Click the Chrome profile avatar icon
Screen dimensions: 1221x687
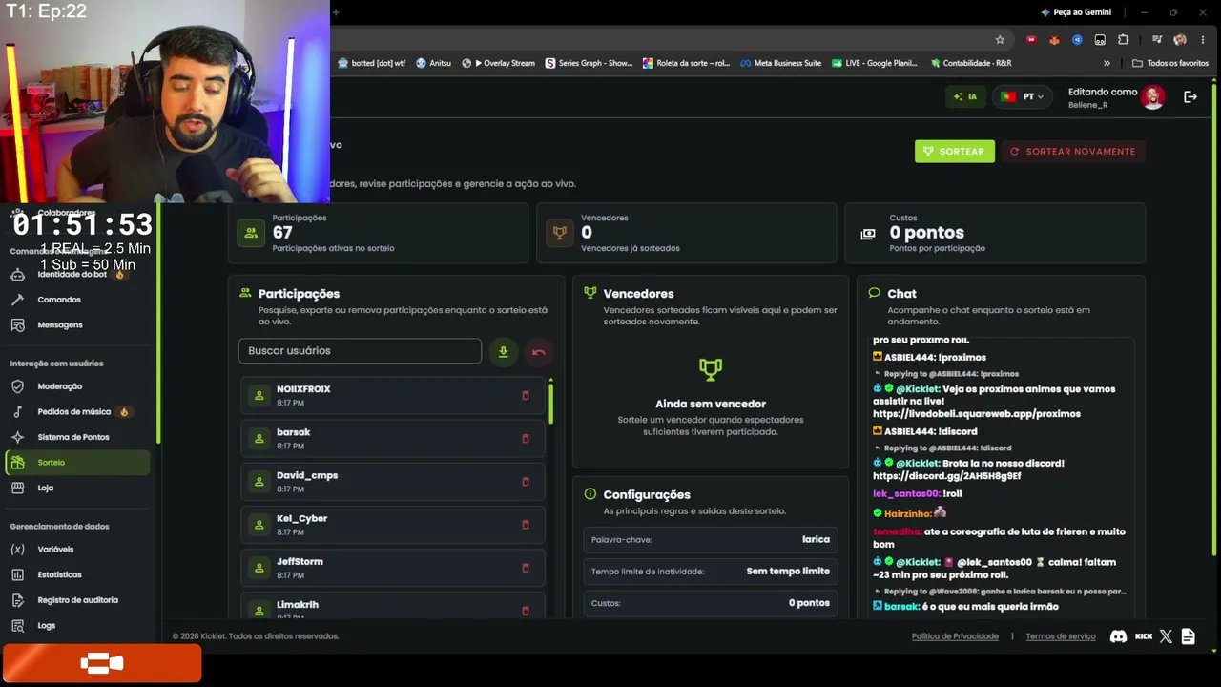point(1180,40)
